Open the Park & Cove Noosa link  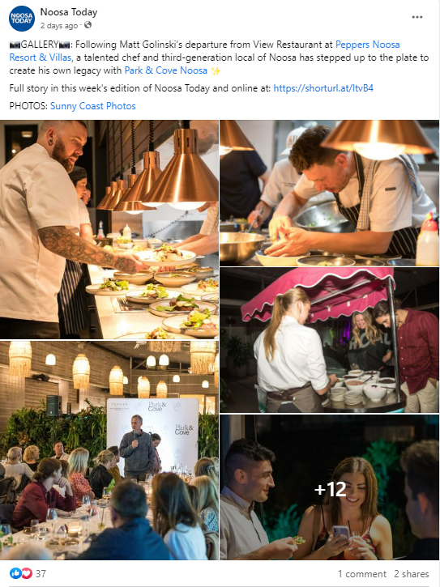[166, 70]
